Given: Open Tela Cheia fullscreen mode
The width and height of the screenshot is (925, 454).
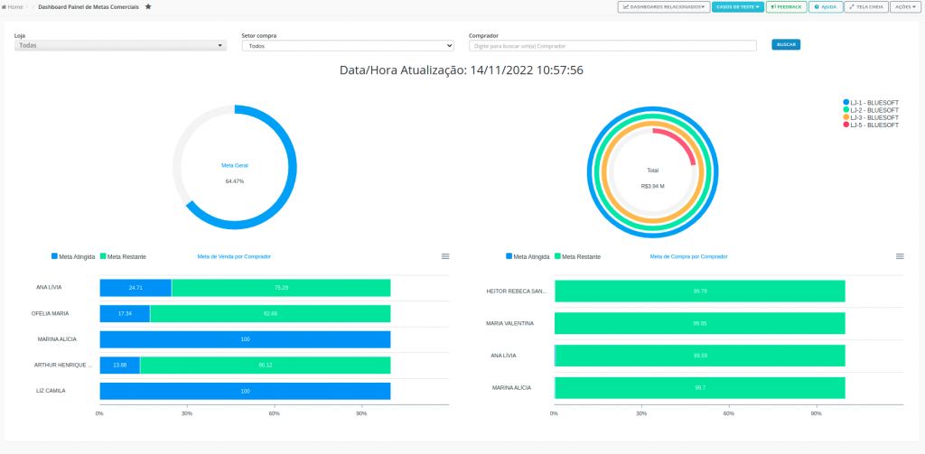Looking at the screenshot, I should (x=865, y=7).
